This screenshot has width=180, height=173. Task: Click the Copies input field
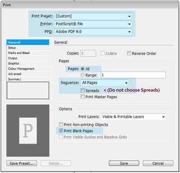88,53
